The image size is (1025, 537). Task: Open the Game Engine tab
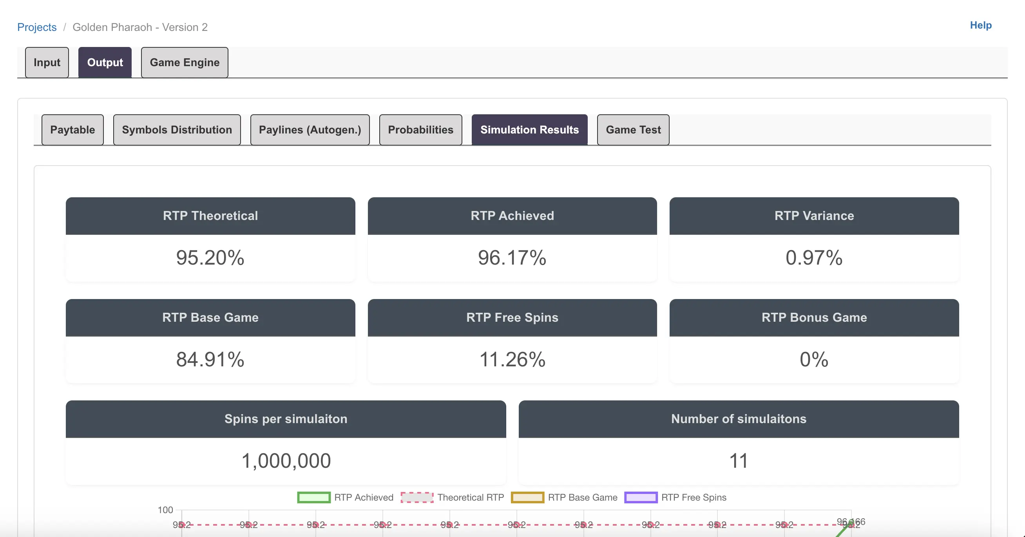(185, 62)
